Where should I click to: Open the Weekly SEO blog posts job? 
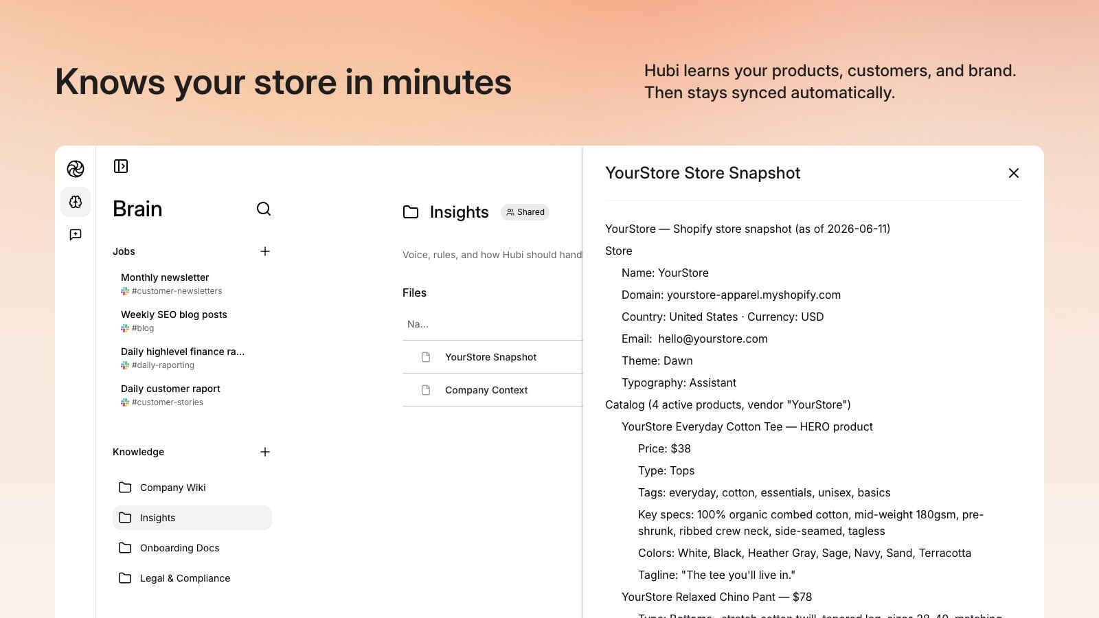174,314
